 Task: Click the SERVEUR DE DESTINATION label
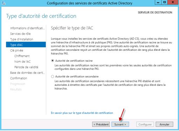coord(155,13)
